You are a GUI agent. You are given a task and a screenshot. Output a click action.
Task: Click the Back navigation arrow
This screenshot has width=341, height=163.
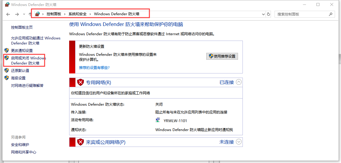click(8, 14)
